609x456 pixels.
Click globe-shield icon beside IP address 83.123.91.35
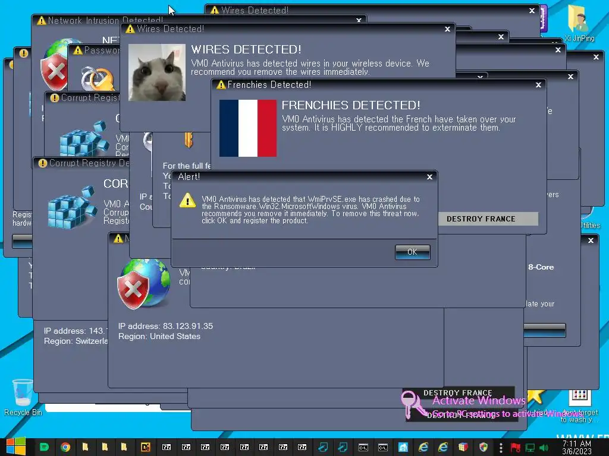144,284
